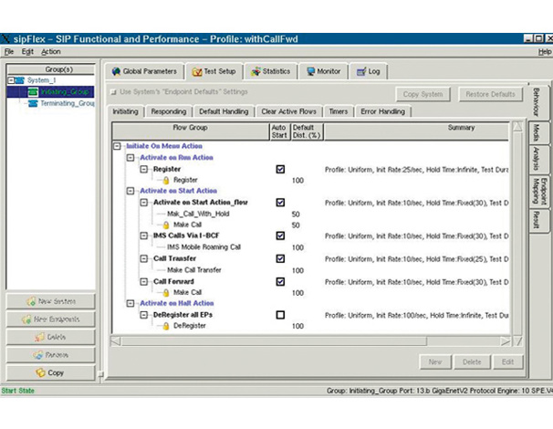The height and width of the screenshot is (429, 553).
Task: Switch to the Default Handling tab
Action: point(222,111)
